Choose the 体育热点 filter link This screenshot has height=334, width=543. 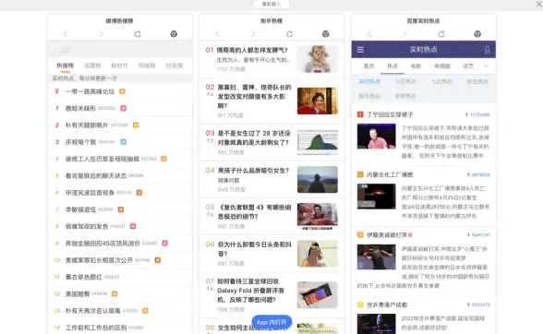click(x=405, y=96)
